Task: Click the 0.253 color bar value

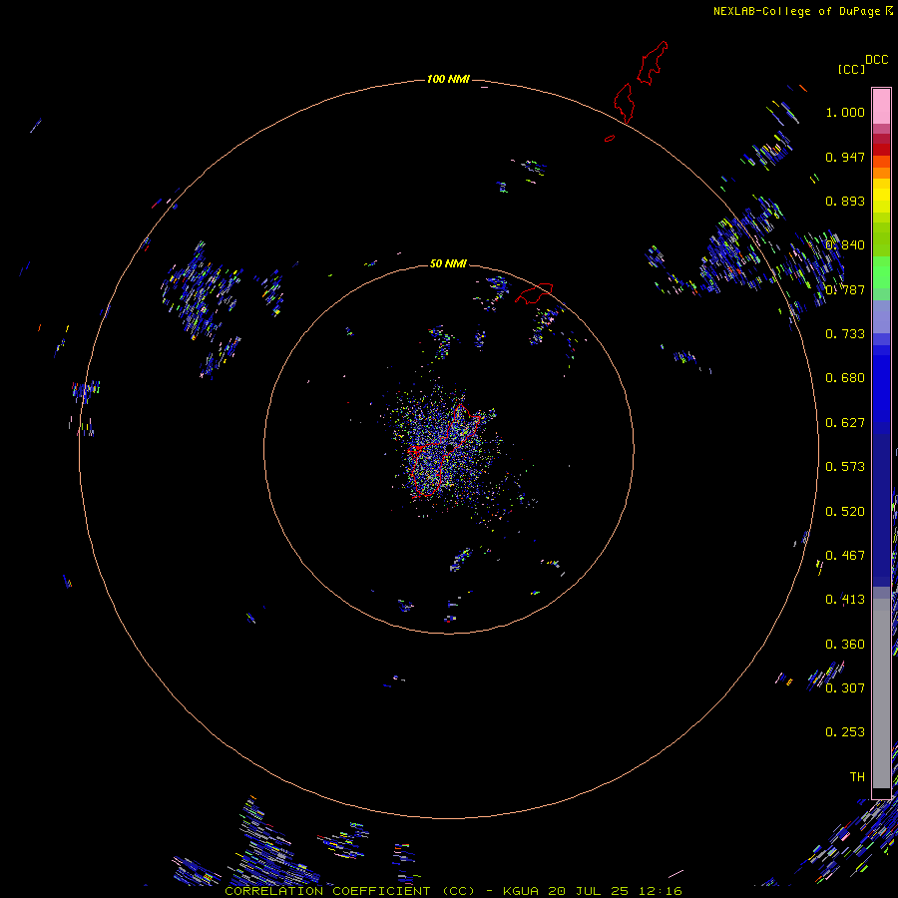Action: [x=845, y=732]
